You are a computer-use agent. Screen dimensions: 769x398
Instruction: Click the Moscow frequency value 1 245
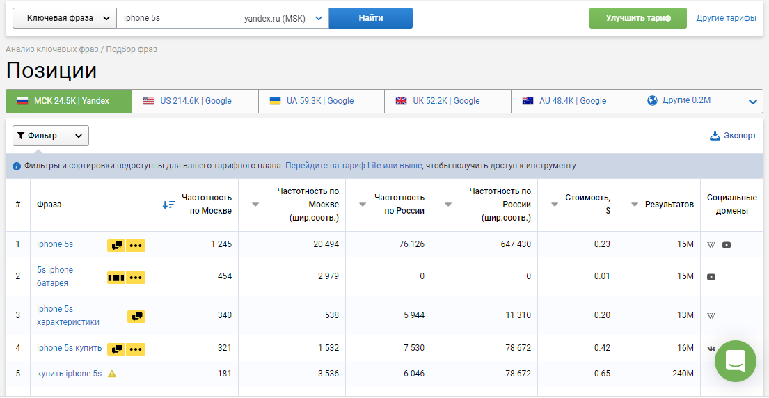click(221, 244)
